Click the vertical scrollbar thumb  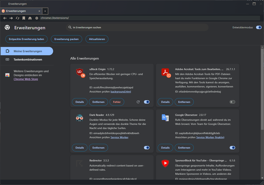click(262, 89)
